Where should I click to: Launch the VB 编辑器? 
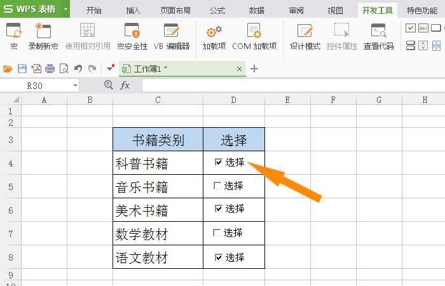172,36
